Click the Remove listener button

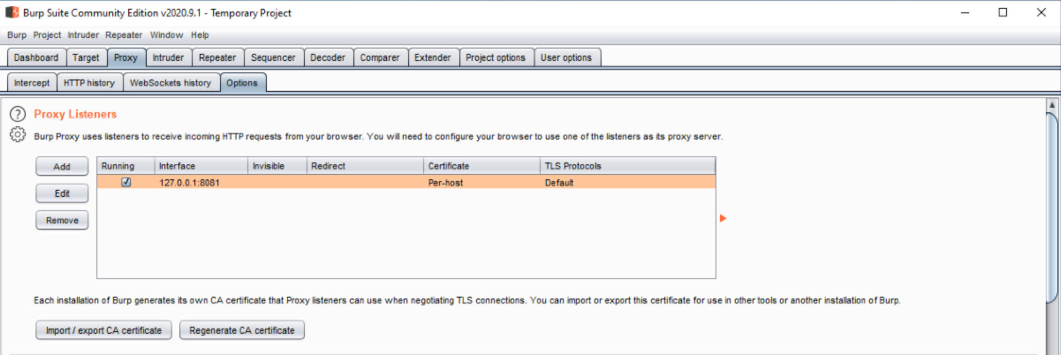(x=62, y=220)
